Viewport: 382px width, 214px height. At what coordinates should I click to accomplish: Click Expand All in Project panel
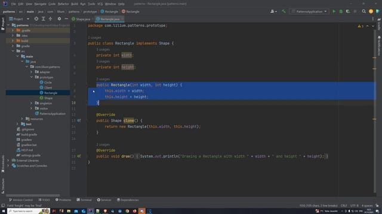[44, 18]
